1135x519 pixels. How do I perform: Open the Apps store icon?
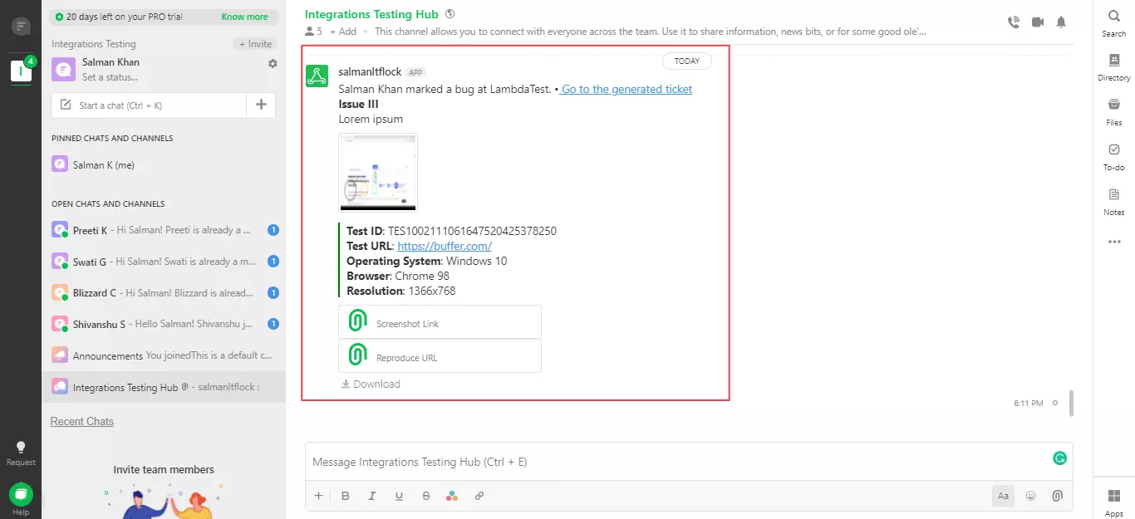(x=1113, y=502)
